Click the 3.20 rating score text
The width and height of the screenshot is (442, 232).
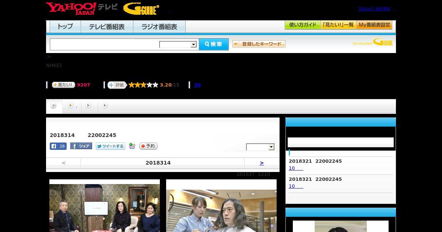click(166, 85)
